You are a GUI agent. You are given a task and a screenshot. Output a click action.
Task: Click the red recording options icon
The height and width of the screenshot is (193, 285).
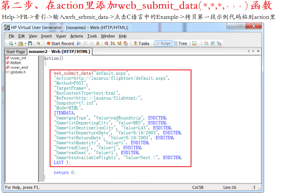(126, 43)
